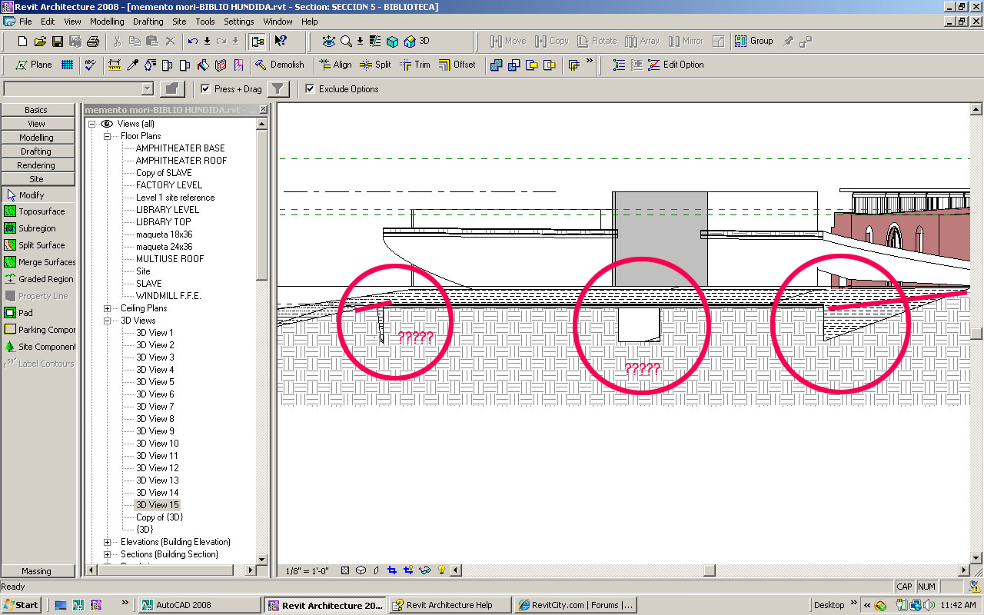Click the Save diskette icon
The height and width of the screenshot is (615, 984).
[58, 41]
